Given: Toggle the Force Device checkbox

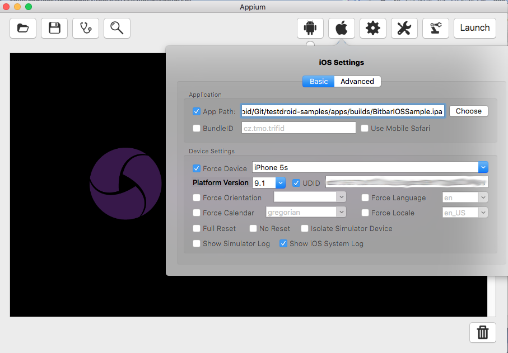Looking at the screenshot, I should pos(197,168).
